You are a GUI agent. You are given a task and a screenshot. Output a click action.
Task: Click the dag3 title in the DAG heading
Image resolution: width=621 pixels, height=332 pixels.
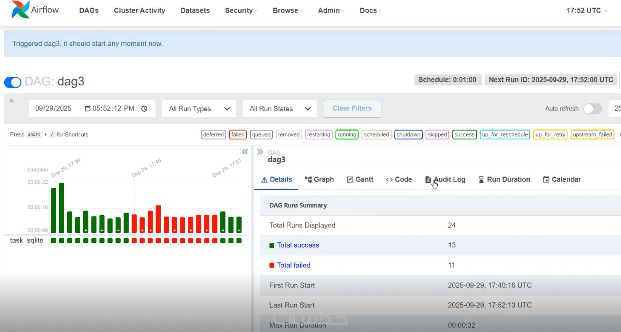pos(71,81)
